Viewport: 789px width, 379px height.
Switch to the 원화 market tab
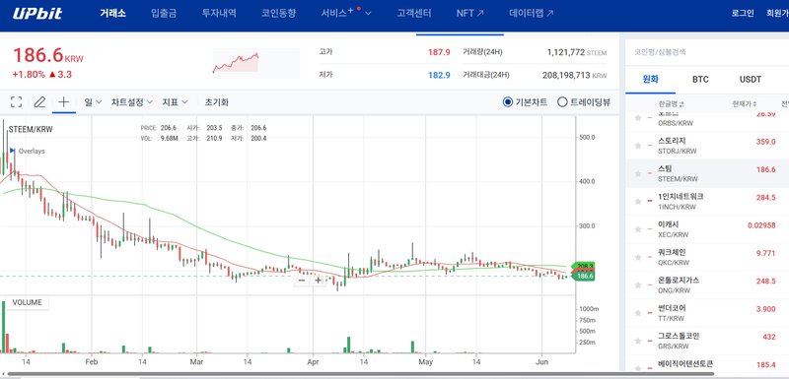(650, 80)
